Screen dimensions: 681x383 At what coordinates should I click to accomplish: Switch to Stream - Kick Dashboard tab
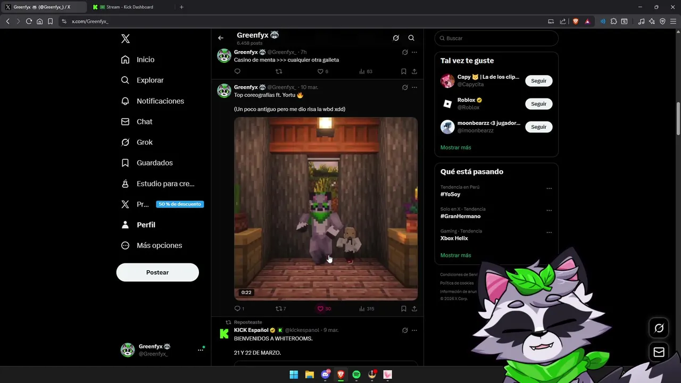click(x=130, y=7)
